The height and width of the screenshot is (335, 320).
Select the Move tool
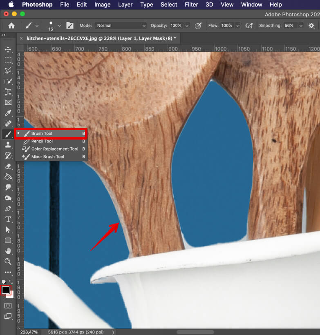coord(8,49)
